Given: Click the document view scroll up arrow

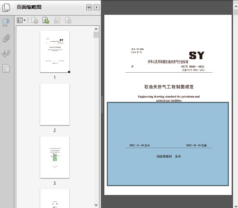Looking at the screenshot, I should click(x=236, y=6).
